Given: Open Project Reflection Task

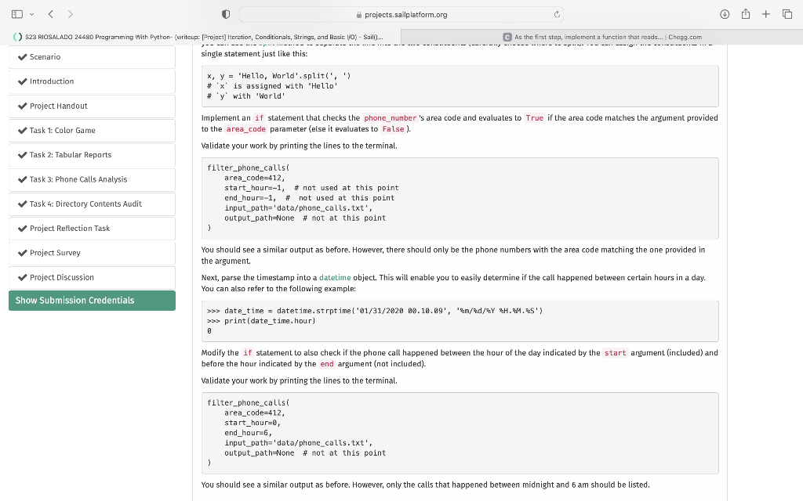Looking at the screenshot, I should click(93, 229).
